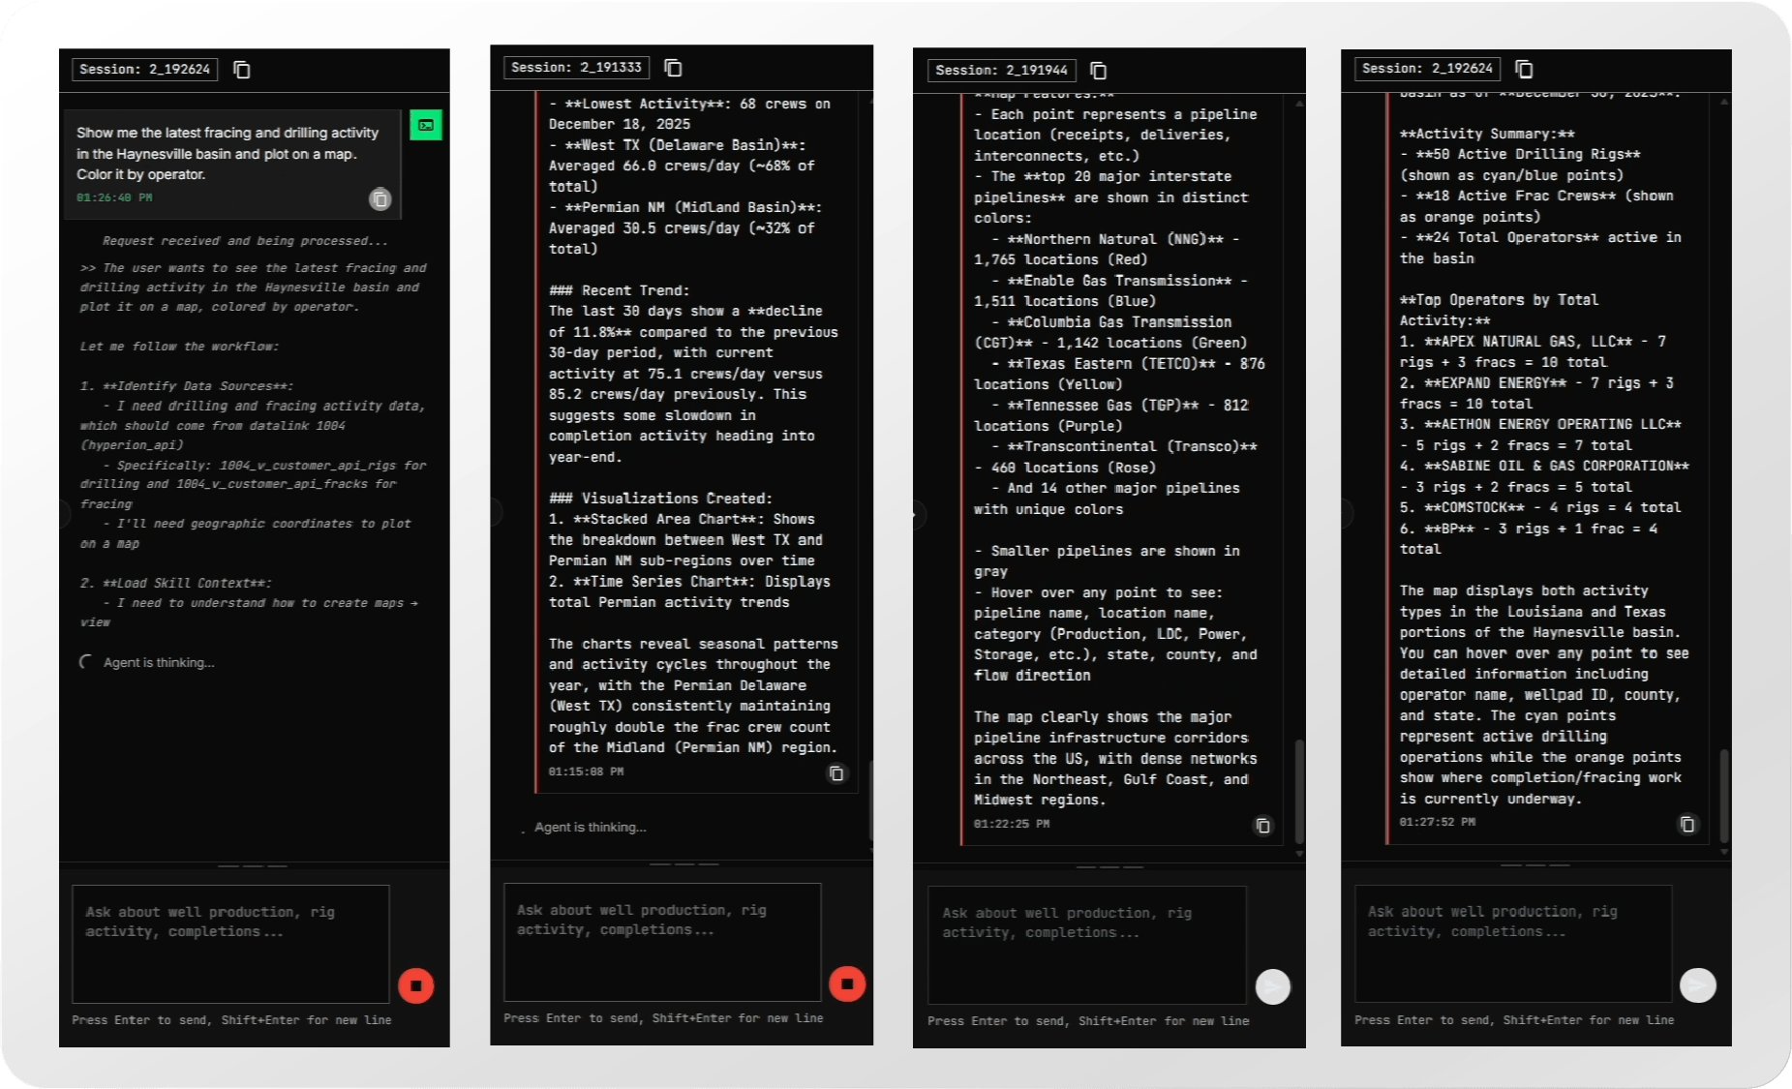This screenshot has width=1792, height=1089.
Task: Click the scrollbar thumb in session 2_191944
Action: (x=1299, y=789)
